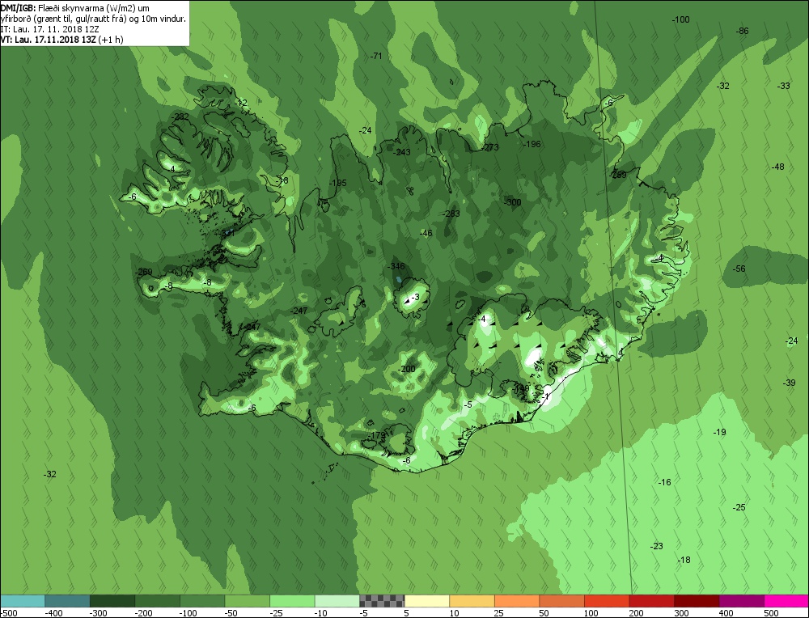Click the -100 value over the northern sea
This screenshot has height=618, width=809.
tap(680, 19)
